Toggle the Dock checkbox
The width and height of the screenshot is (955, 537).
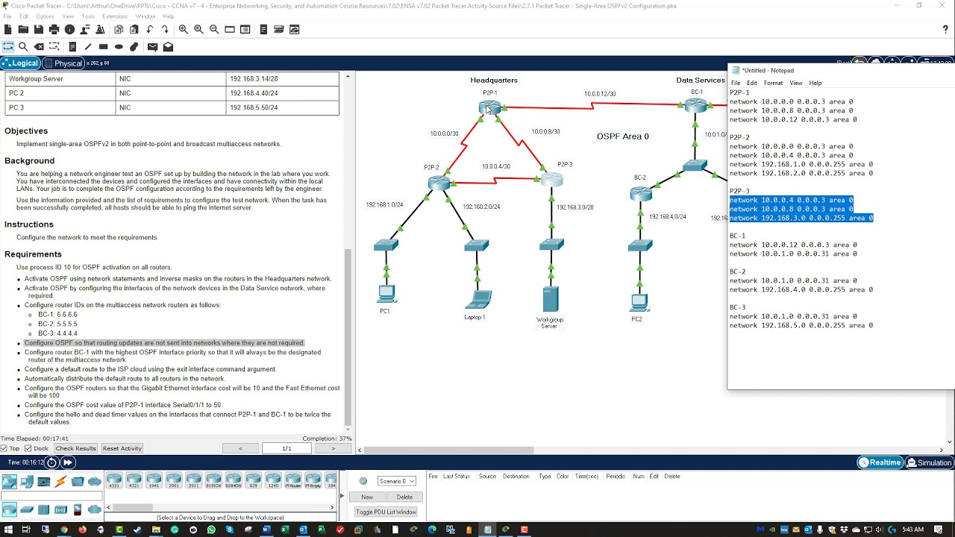[x=28, y=448]
